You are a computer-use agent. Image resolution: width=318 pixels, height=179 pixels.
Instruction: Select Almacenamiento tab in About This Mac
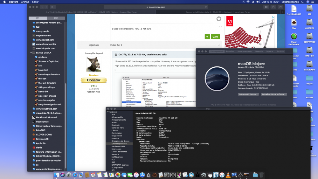(x=245, y=52)
